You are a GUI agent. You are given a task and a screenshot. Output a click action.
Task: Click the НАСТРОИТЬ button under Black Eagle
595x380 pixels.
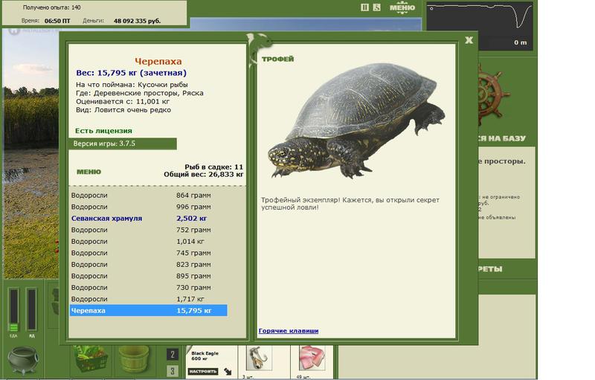point(202,371)
